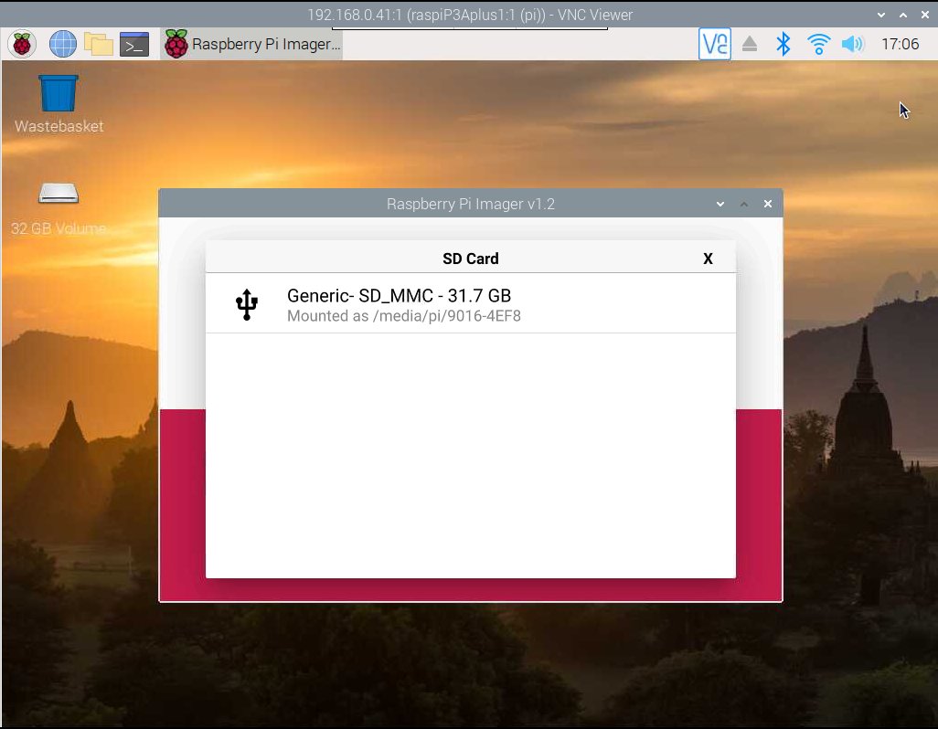Click the Raspberry Pi Imager v1.2 title bar

pos(471,204)
